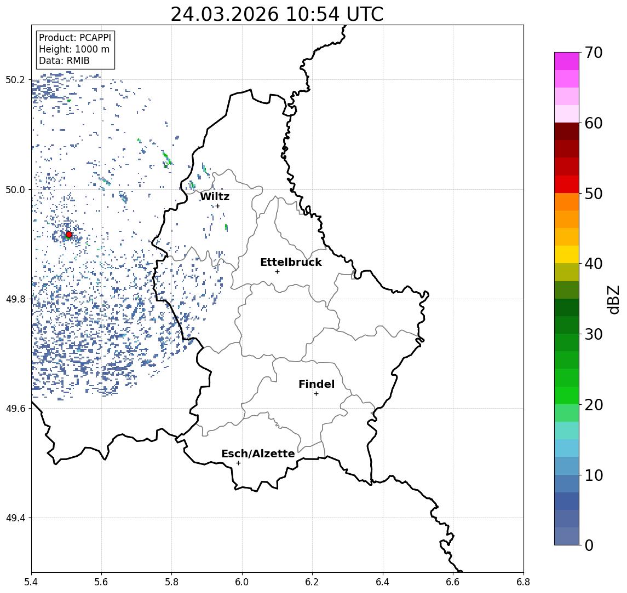Click longitude axis label 6.8

click(x=524, y=582)
